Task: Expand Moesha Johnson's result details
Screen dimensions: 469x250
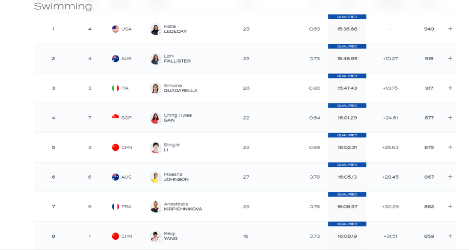Action: [x=450, y=177]
